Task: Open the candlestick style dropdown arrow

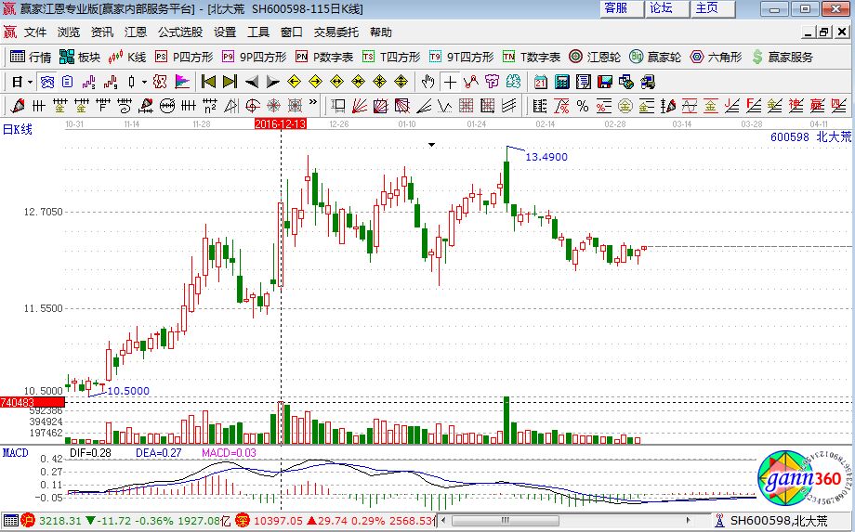Action: [142, 82]
